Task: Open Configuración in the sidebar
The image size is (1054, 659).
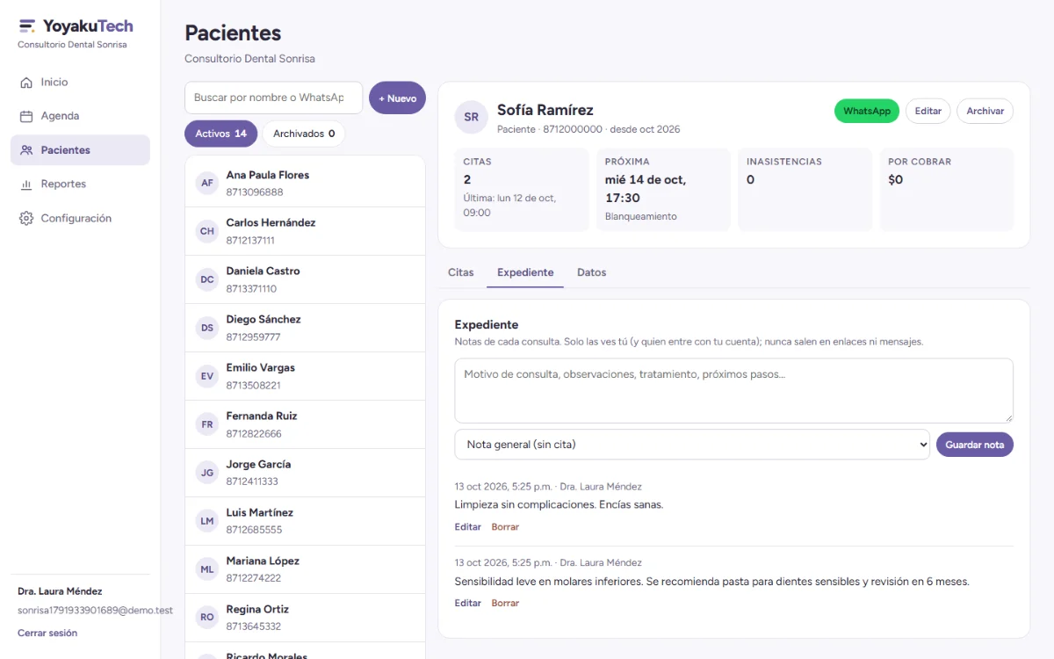Action: [x=80, y=218]
